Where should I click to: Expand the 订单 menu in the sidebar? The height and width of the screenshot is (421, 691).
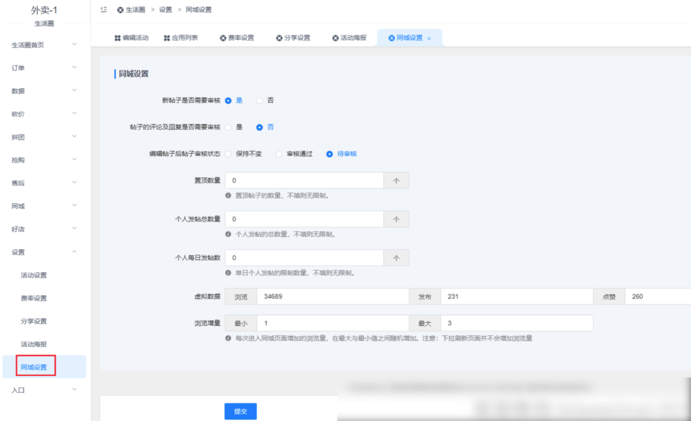44,67
